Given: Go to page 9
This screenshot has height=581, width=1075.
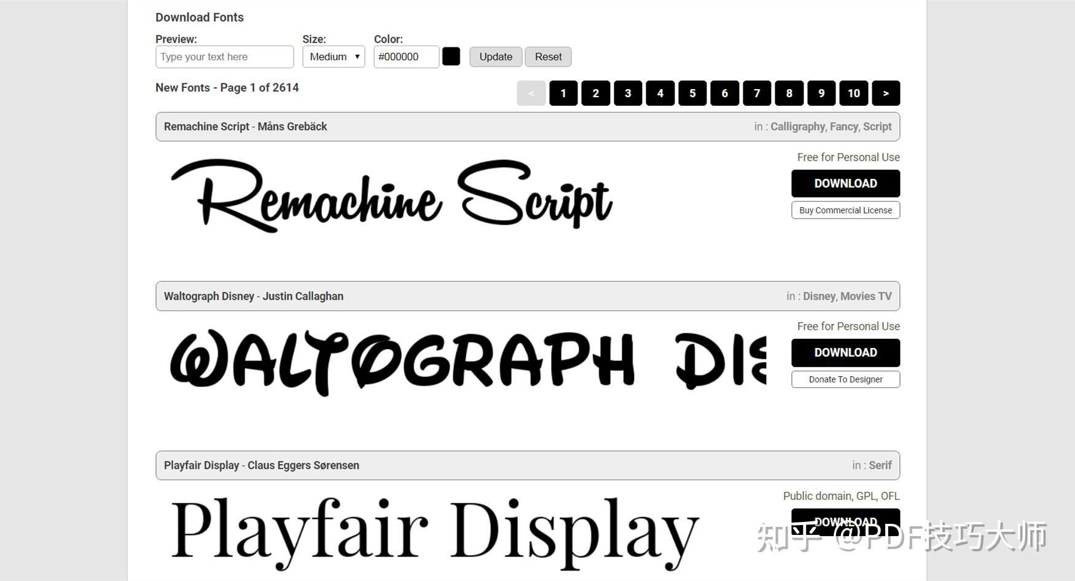Looking at the screenshot, I should pyautogui.click(x=821, y=93).
